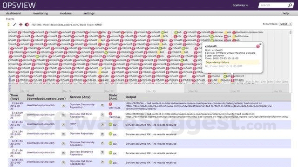Close the vmhost3 event popup

click(260, 44)
